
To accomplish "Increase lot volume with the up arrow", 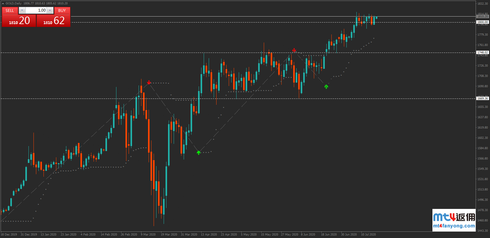I will click(x=50, y=10).
